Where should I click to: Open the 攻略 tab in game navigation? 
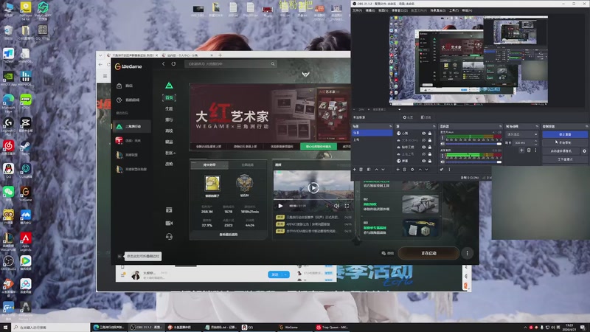click(169, 164)
